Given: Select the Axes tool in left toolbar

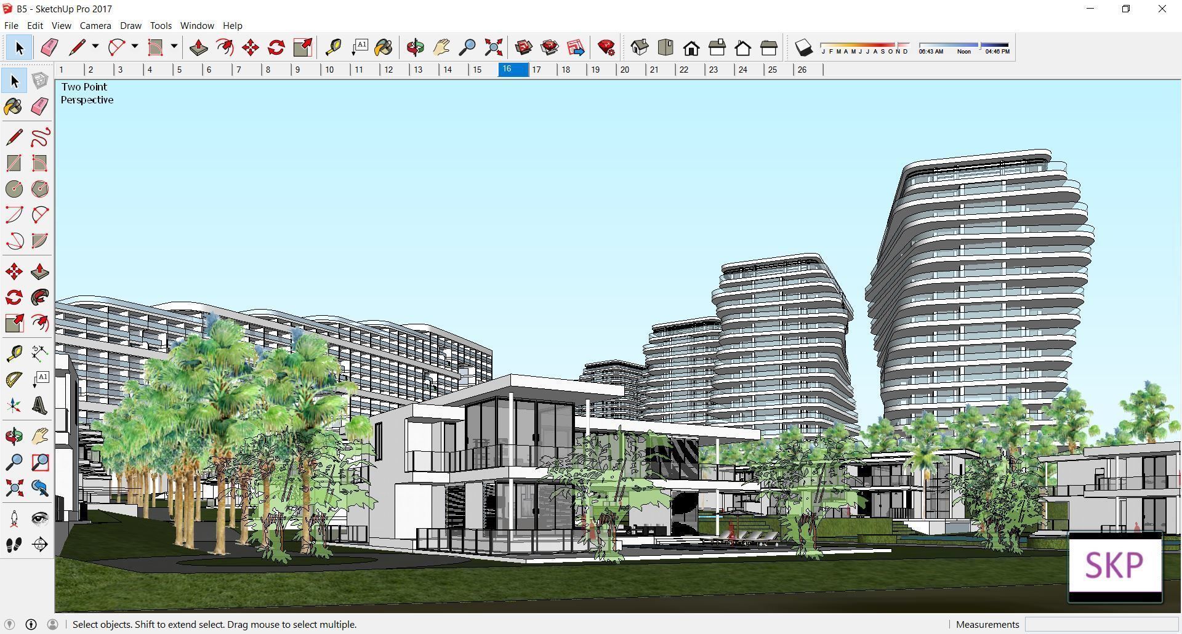Looking at the screenshot, I should pyautogui.click(x=14, y=405).
